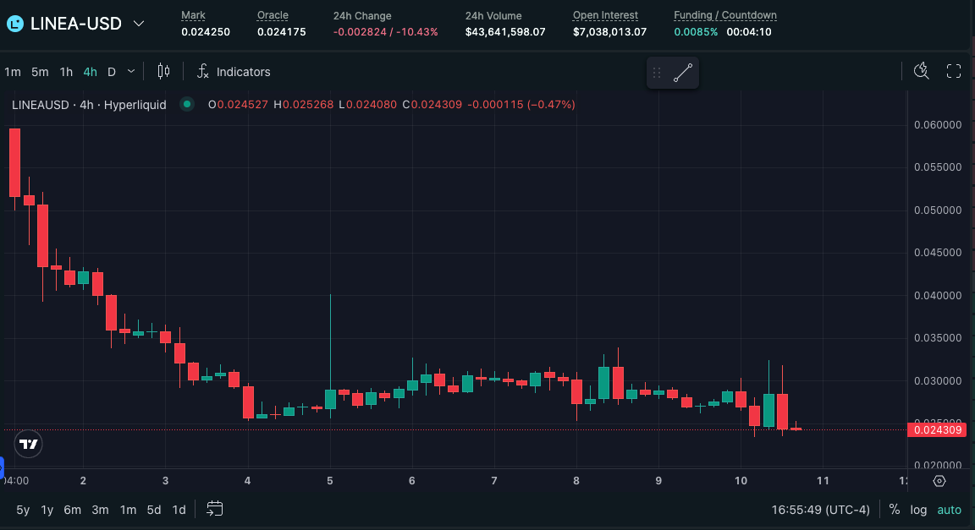This screenshot has height=530, width=975.
Task: Click the TradingView logo badge
Action: tap(29, 444)
